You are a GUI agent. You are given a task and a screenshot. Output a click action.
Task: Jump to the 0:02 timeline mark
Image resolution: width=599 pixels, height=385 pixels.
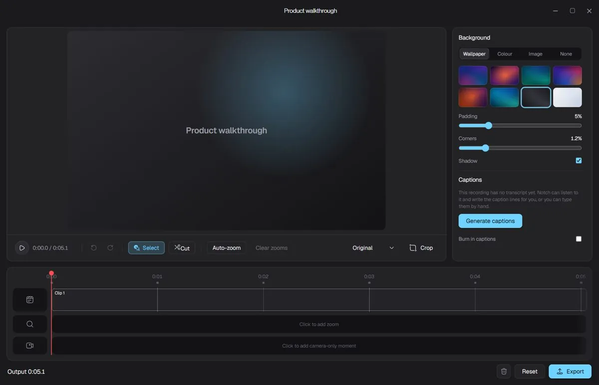pos(263,277)
